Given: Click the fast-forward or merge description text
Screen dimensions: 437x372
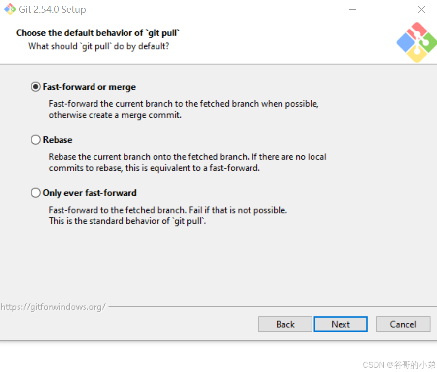Looking at the screenshot, I should coord(184,109).
